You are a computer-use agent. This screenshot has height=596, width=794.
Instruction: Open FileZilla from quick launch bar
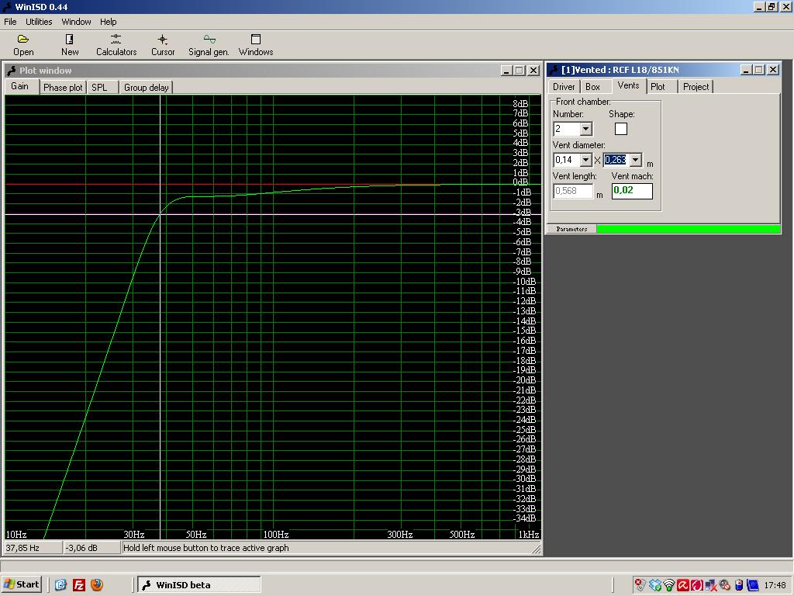79,584
